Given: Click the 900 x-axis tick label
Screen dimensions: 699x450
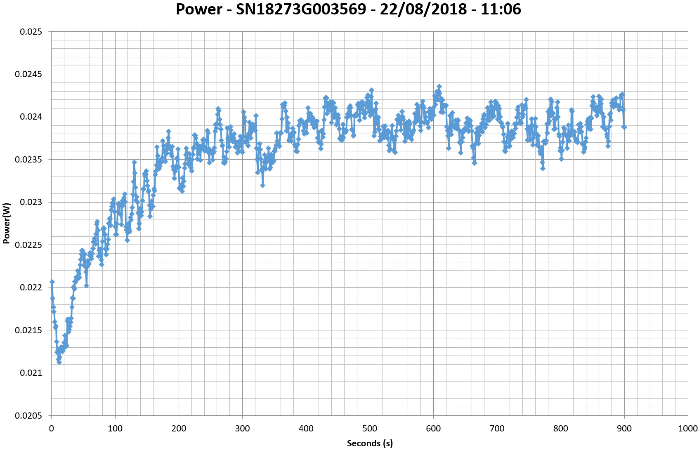Looking at the screenshot, I should click(624, 429).
